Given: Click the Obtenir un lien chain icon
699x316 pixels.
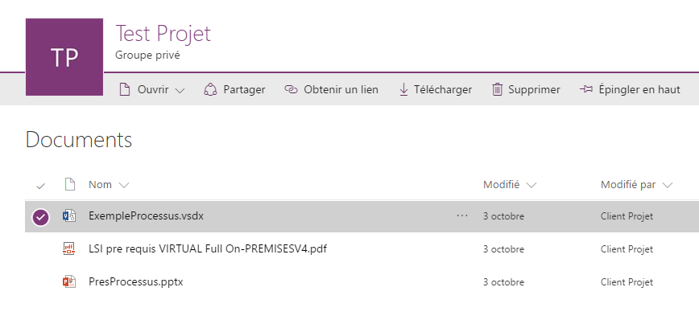Looking at the screenshot, I should (x=291, y=89).
